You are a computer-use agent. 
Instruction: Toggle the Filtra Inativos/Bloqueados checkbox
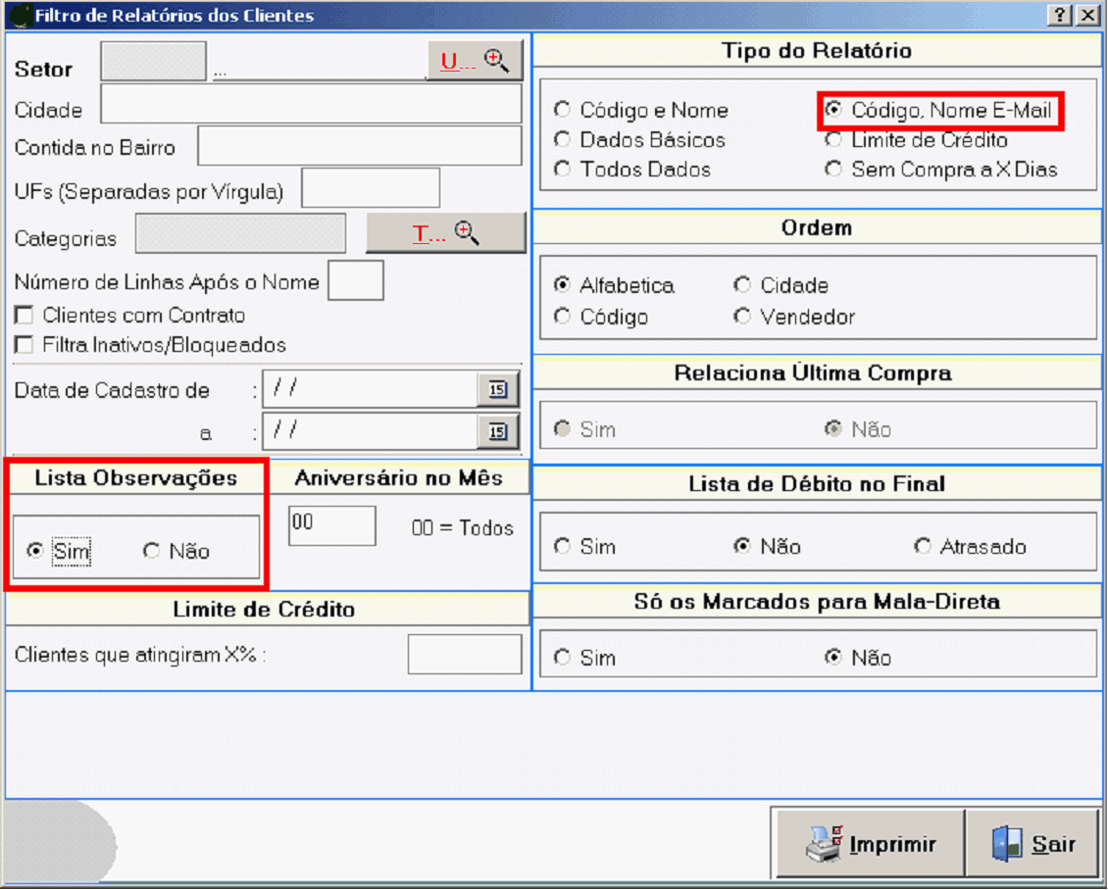point(25,345)
